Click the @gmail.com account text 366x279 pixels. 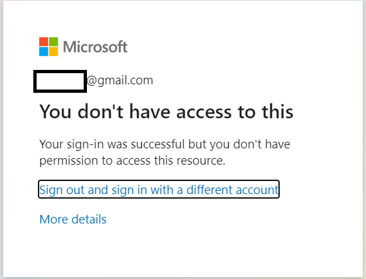[x=120, y=81]
